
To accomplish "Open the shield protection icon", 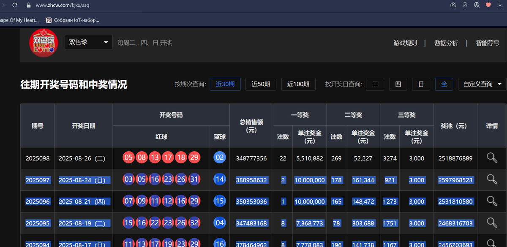I will click(465, 5).
